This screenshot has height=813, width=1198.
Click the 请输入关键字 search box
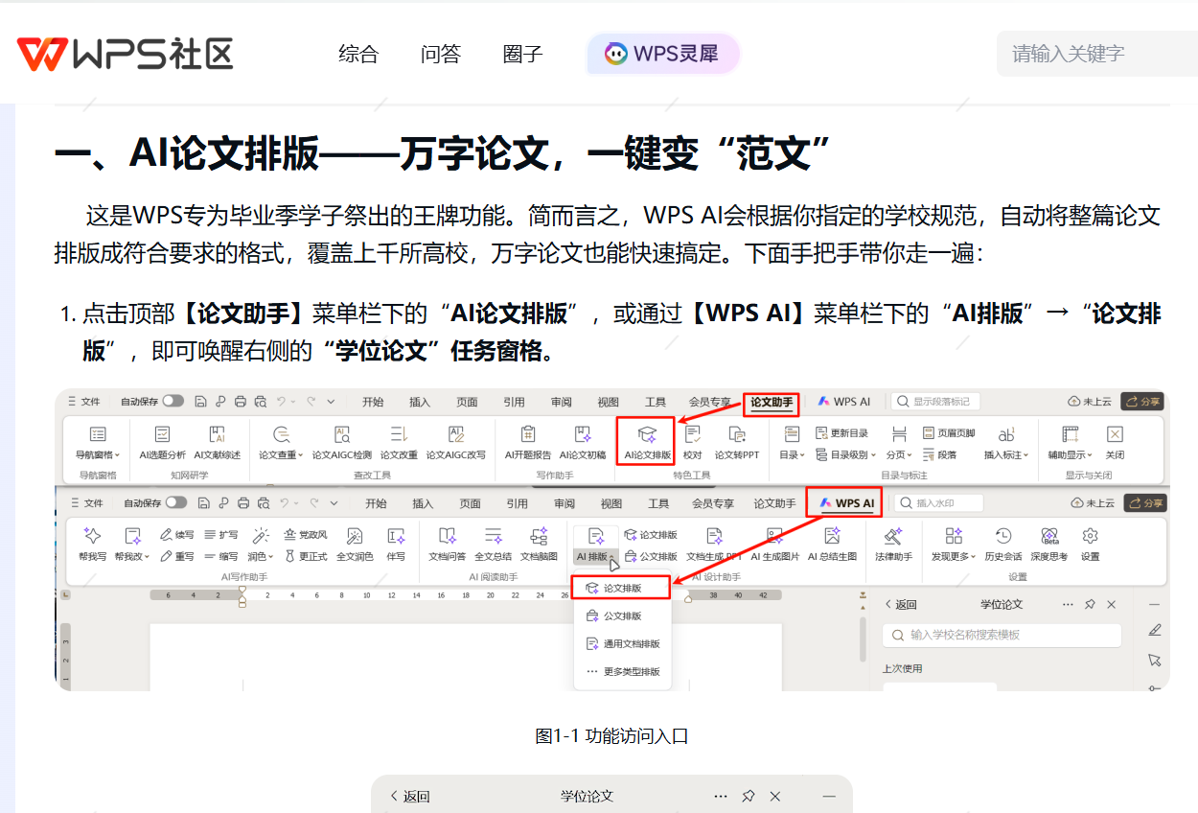pyautogui.click(x=1097, y=54)
